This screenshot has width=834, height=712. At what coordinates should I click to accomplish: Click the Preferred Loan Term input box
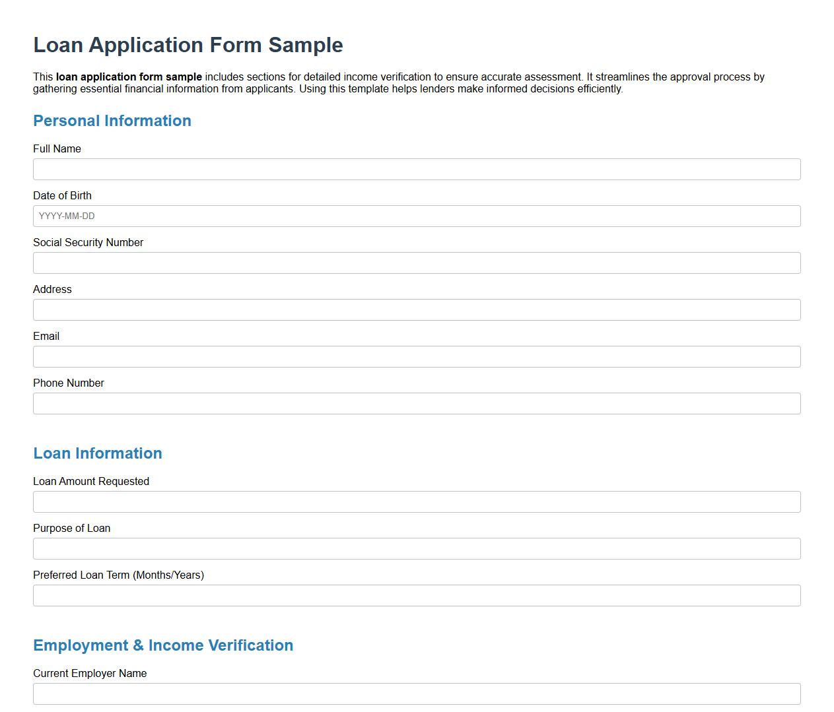pos(417,595)
